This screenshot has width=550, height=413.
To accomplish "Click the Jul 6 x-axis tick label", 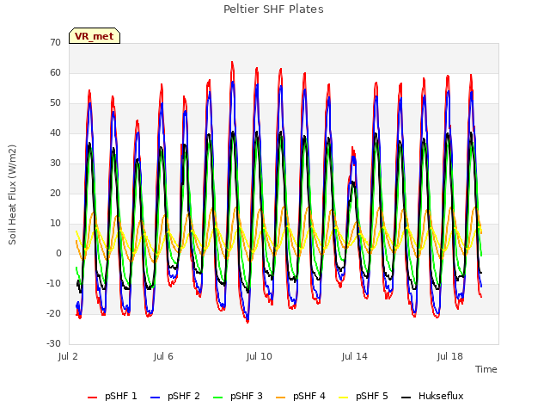I will 163,356.
